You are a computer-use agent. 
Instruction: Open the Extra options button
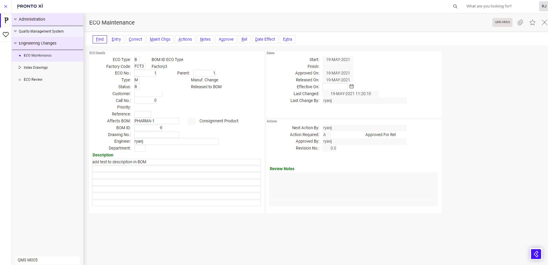pos(287,39)
